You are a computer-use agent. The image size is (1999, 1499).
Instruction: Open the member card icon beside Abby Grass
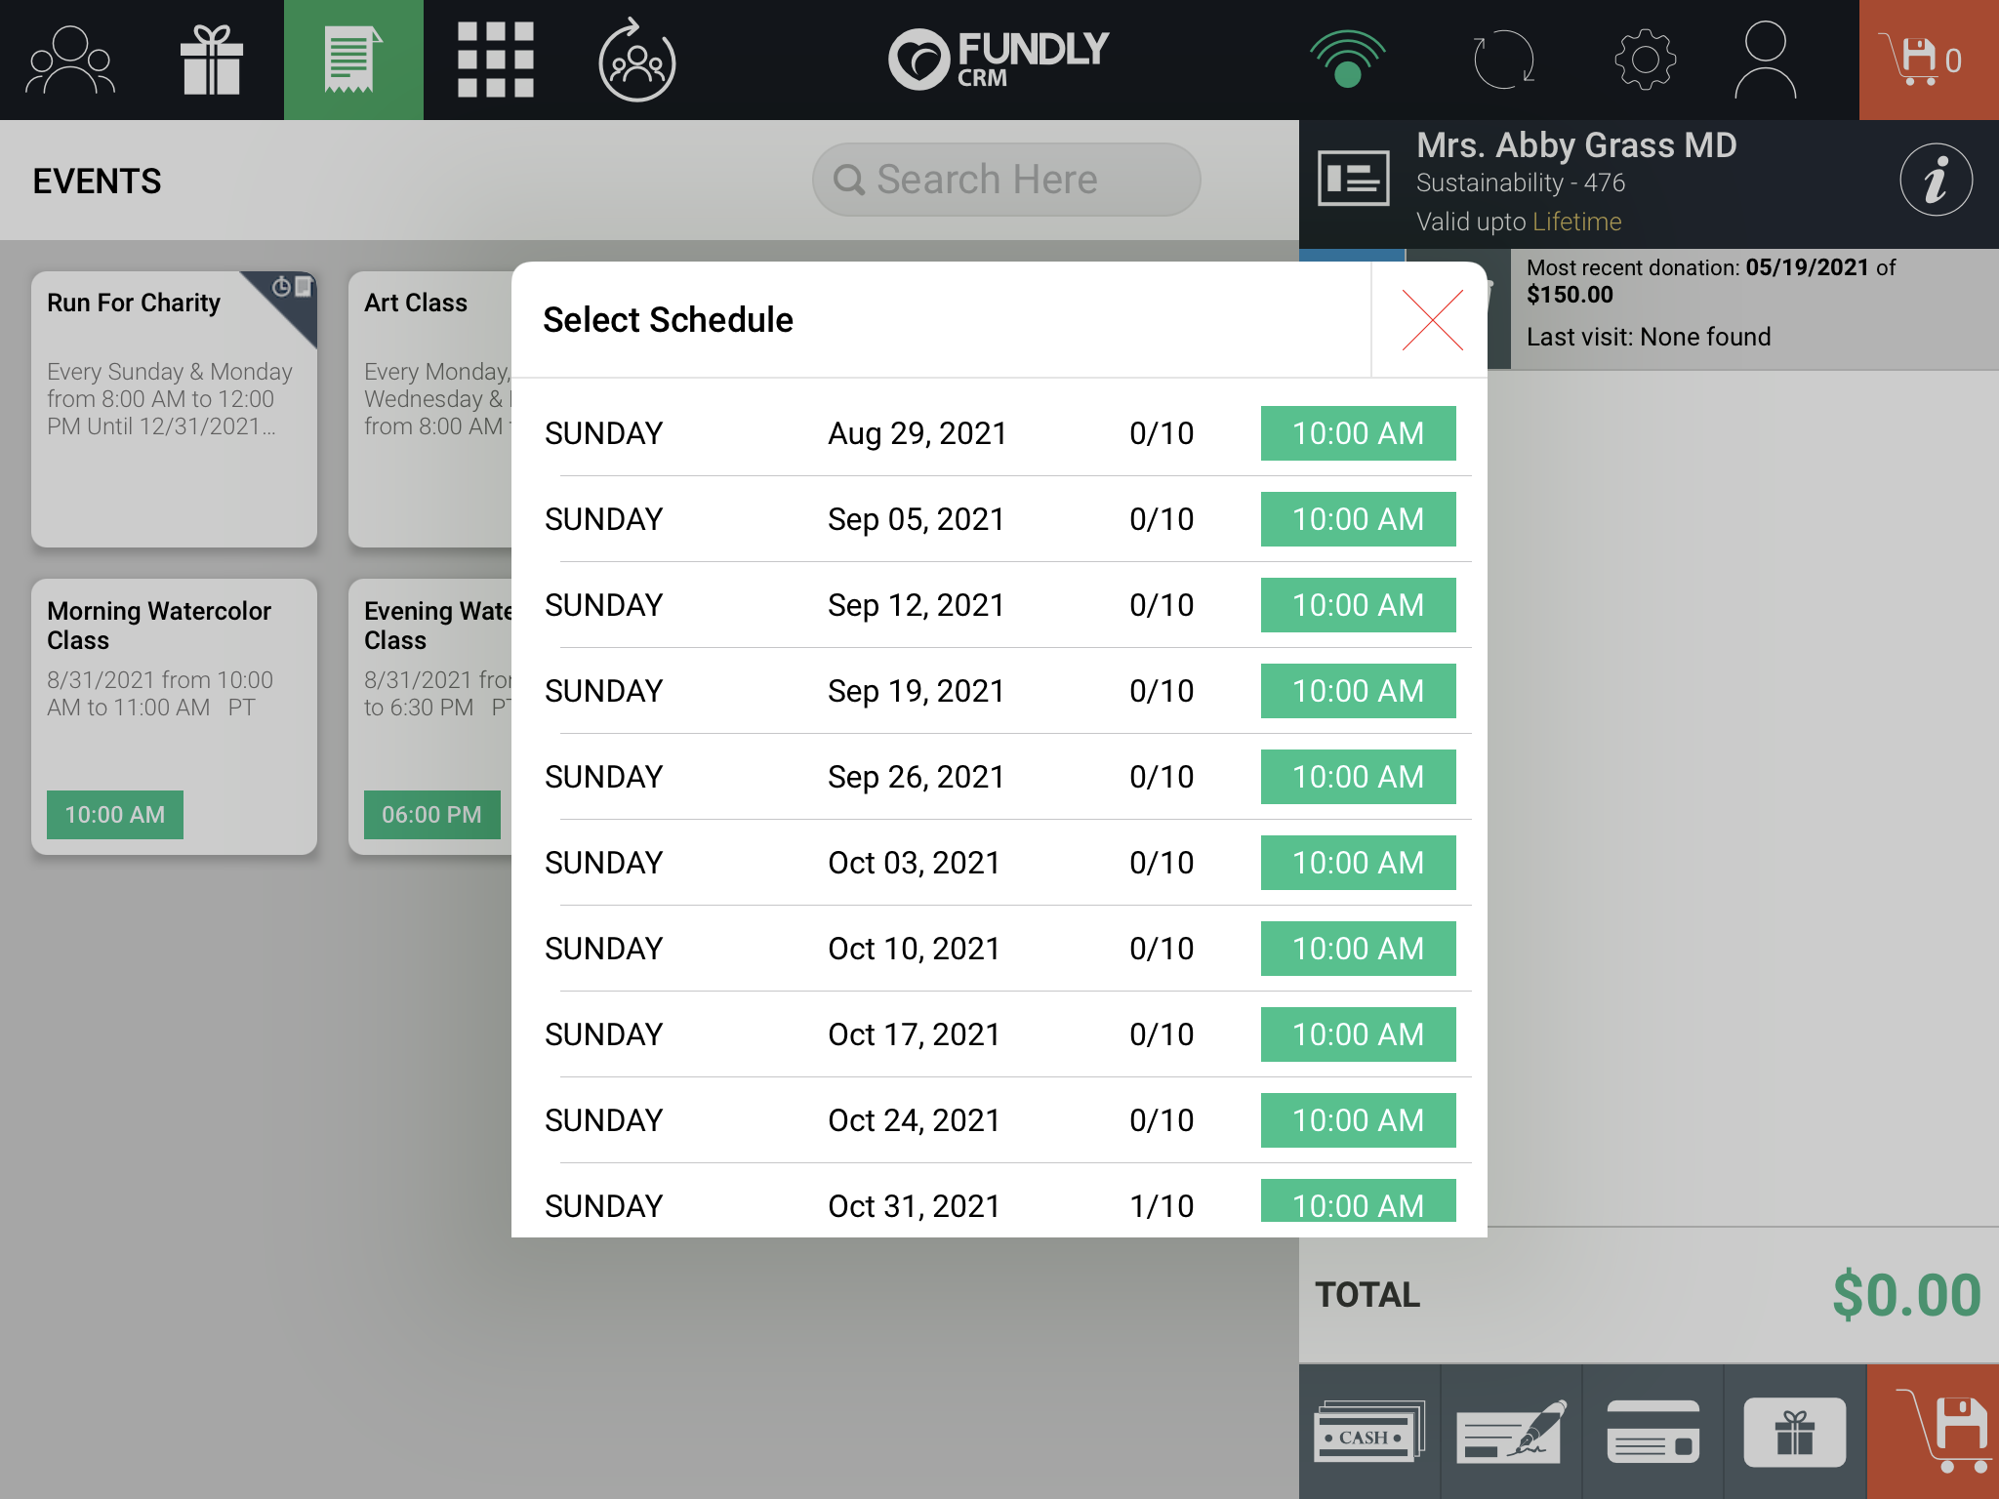(1353, 179)
